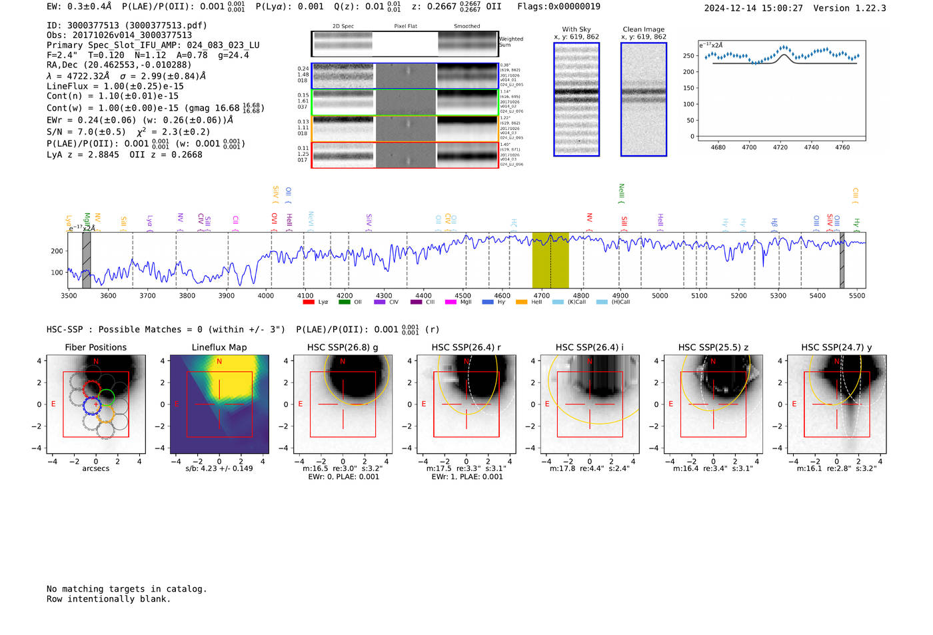Click the timestamp 2024-12-14 15:00:27
Viewport: 933px width, 635px height.
click(x=753, y=9)
